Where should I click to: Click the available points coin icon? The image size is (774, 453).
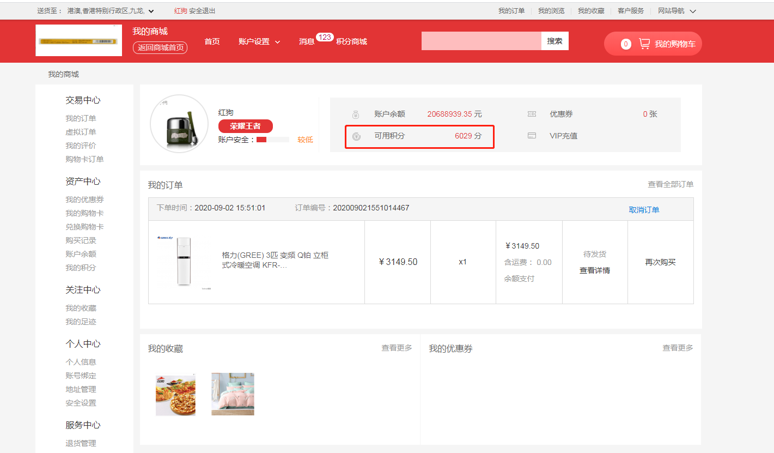(x=356, y=136)
